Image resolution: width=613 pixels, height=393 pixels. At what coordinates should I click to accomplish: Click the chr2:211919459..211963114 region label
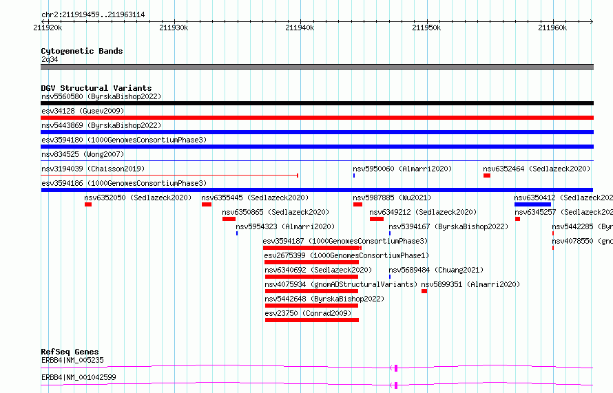click(93, 15)
